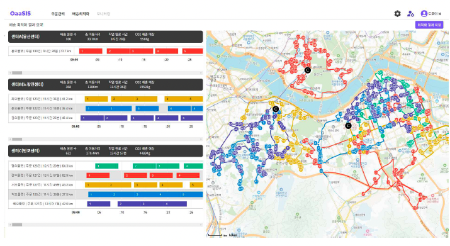Open the 배송최적화 menu tab
The width and height of the screenshot is (450, 246).
click(81, 14)
